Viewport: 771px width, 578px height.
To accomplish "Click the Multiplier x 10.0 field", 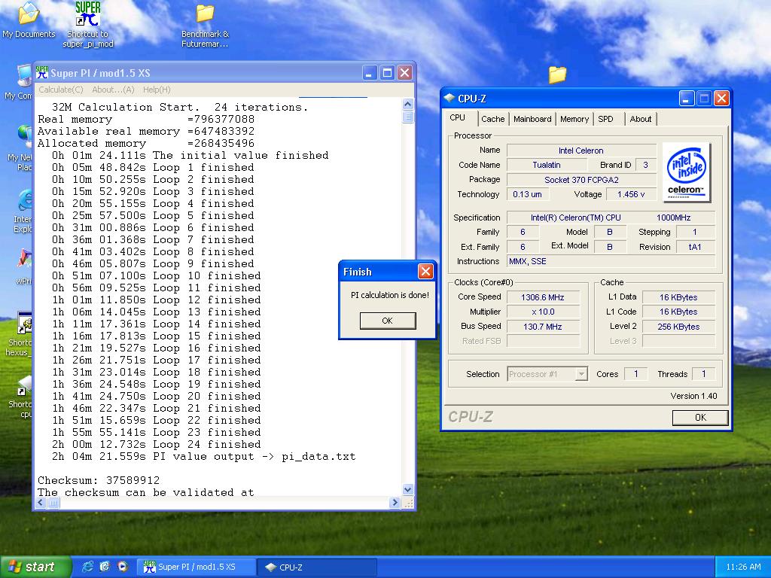I will click(x=543, y=312).
